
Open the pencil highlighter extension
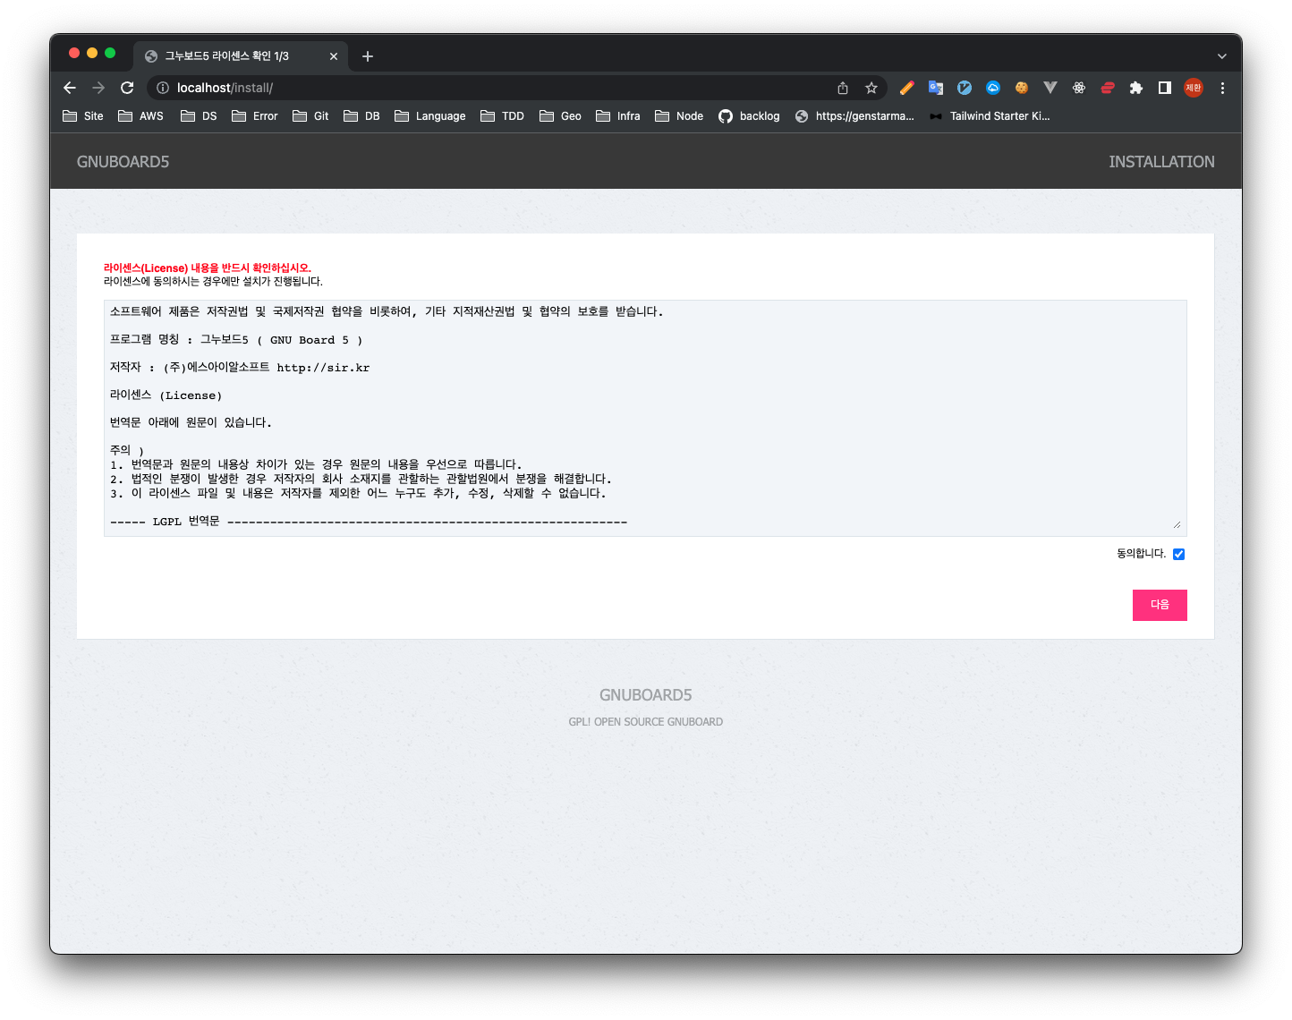pyautogui.click(x=907, y=88)
